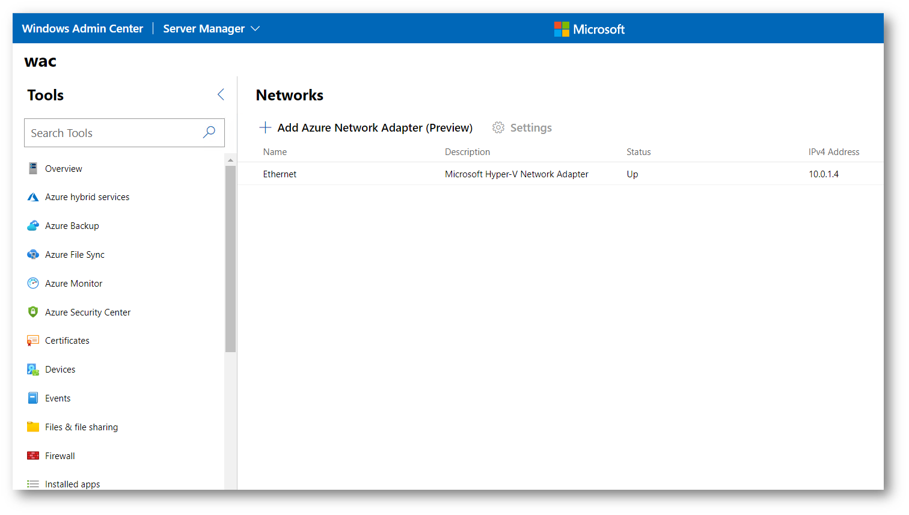Click the Microsoft logo in the header
Viewport: 909px width, 515px height.
point(589,29)
